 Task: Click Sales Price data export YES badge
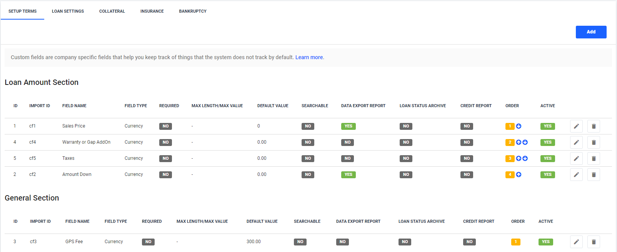point(348,126)
